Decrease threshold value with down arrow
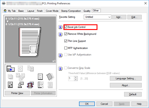The height and width of the screenshot is (108, 149). click(x=76, y=80)
